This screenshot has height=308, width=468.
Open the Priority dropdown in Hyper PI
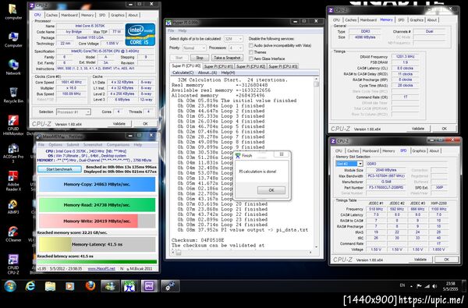coord(194,48)
